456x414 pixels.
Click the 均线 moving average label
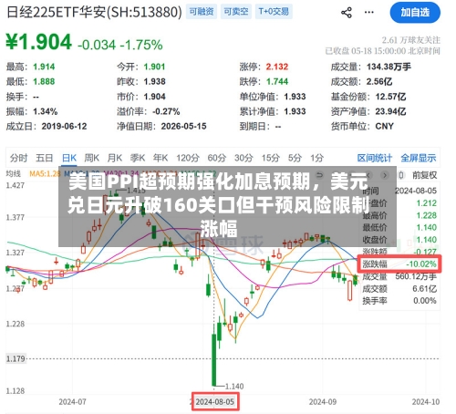[14, 174]
